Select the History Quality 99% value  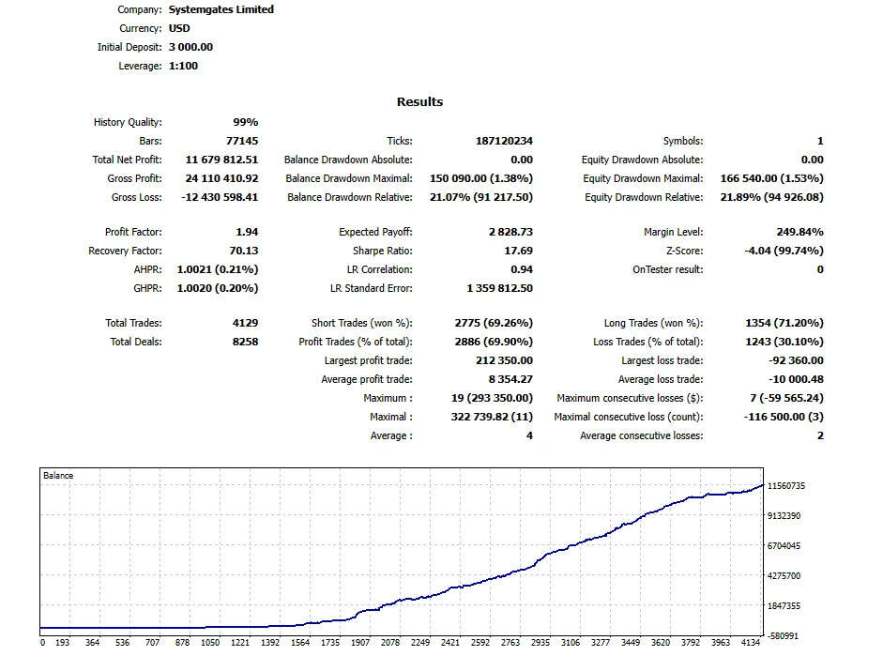245,122
